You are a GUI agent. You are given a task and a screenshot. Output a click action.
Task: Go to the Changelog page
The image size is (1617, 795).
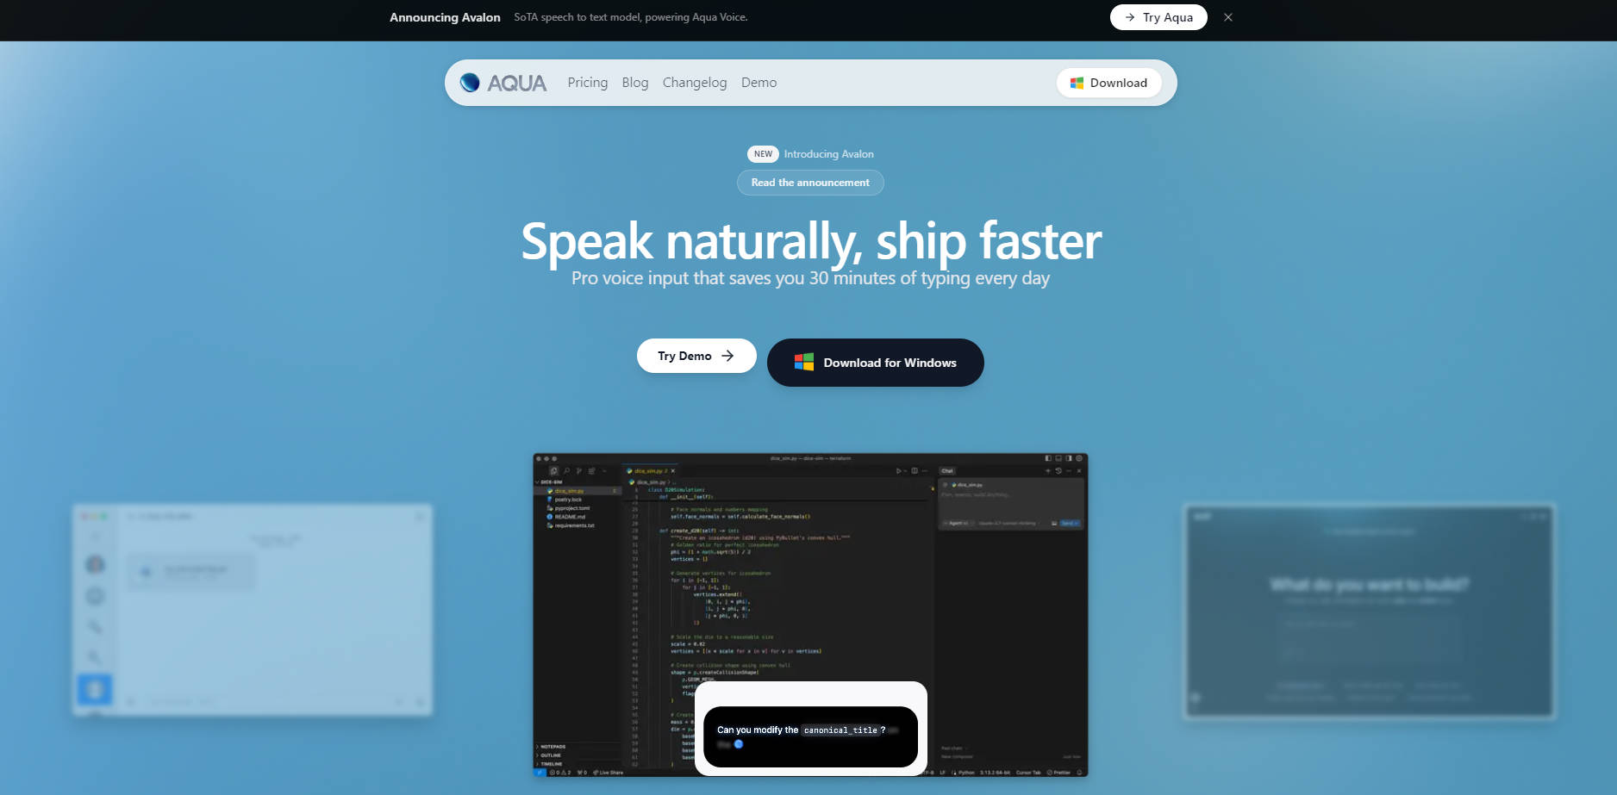(694, 83)
